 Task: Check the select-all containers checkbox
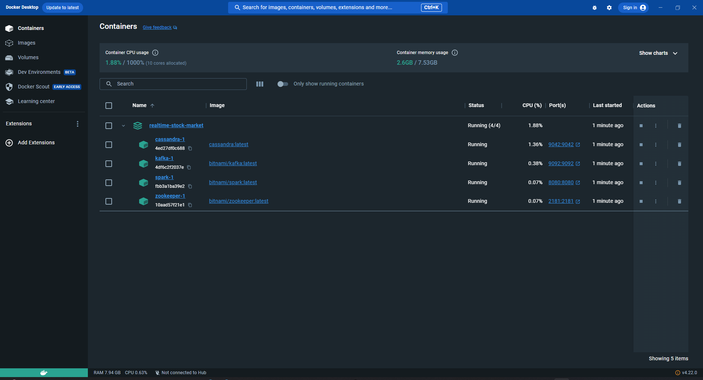pos(109,106)
